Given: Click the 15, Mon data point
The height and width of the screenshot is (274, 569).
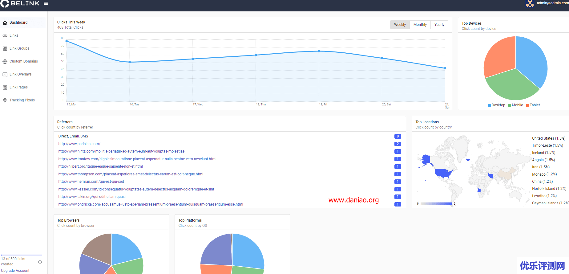Looking at the screenshot, I should pyautogui.click(x=67, y=41).
